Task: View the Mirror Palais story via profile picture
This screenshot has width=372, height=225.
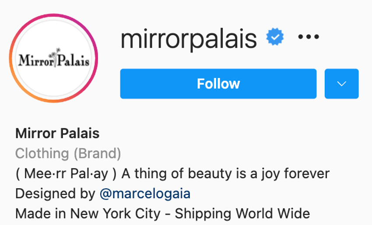Action: coord(54,58)
